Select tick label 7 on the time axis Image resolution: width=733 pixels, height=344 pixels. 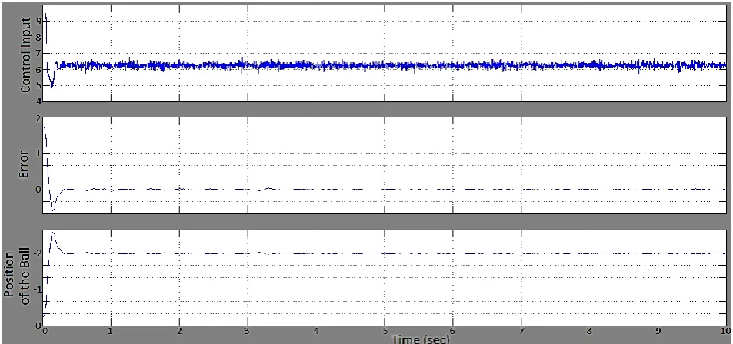pos(521,332)
